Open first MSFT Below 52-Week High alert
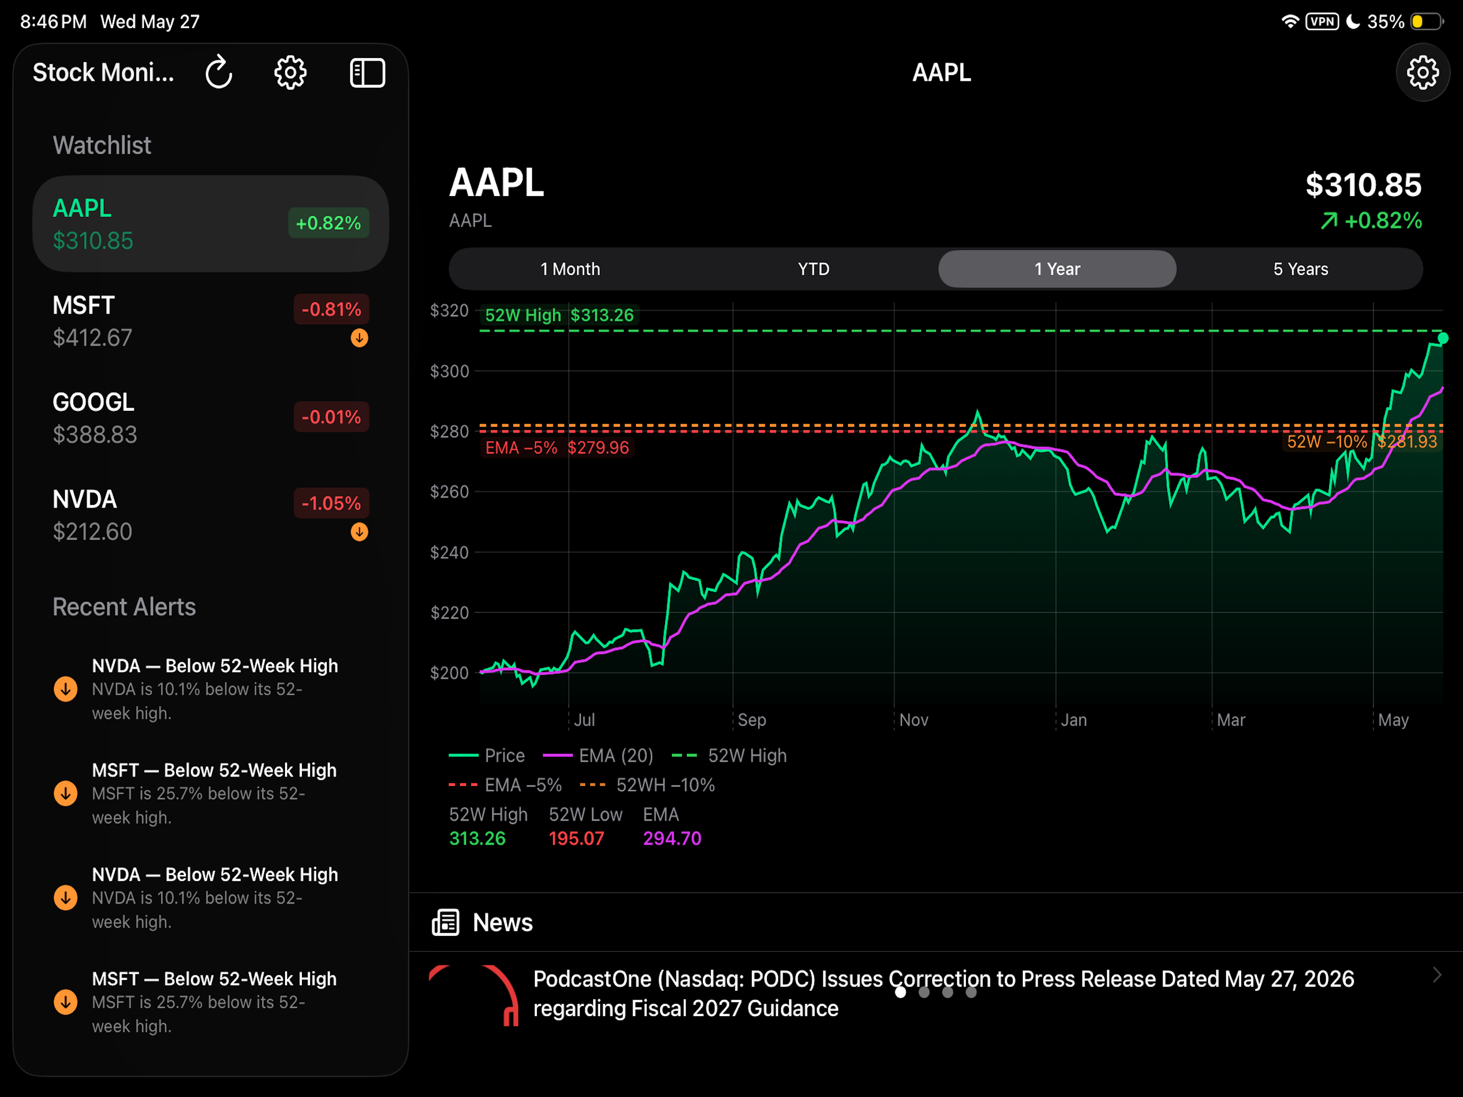The height and width of the screenshot is (1097, 1463). pyautogui.click(x=211, y=794)
